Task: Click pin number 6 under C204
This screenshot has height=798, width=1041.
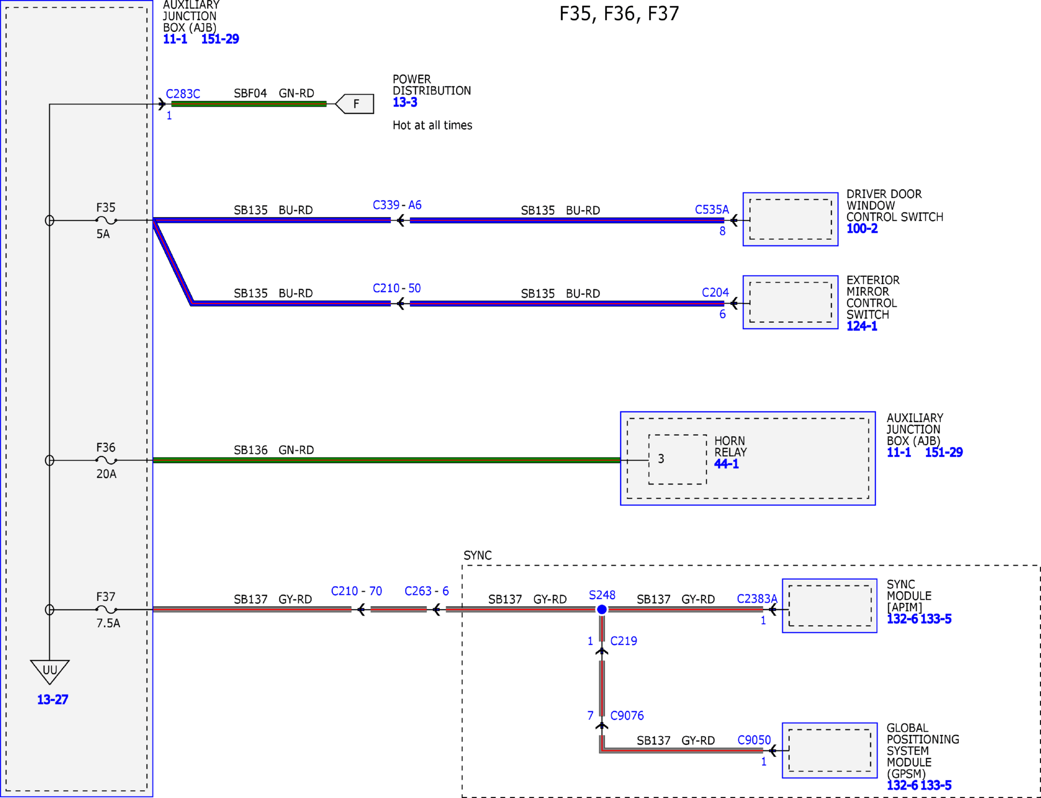Action: (722, 315)
